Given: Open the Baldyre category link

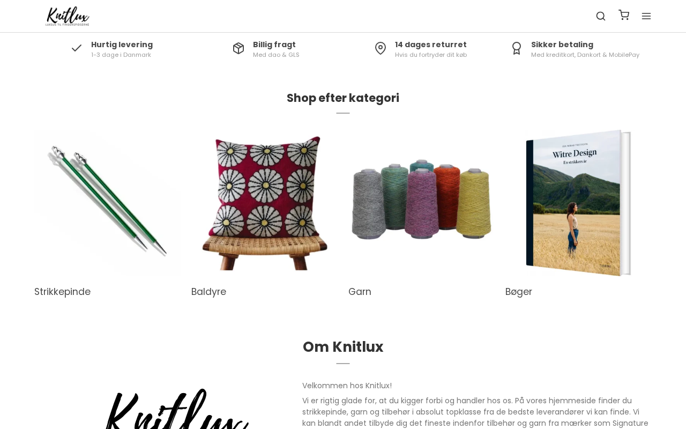Looking at the screenshot, I should 208,292.
